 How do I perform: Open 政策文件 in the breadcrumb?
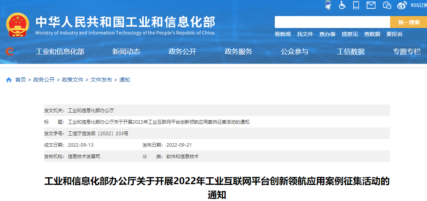tap(73, 80)
